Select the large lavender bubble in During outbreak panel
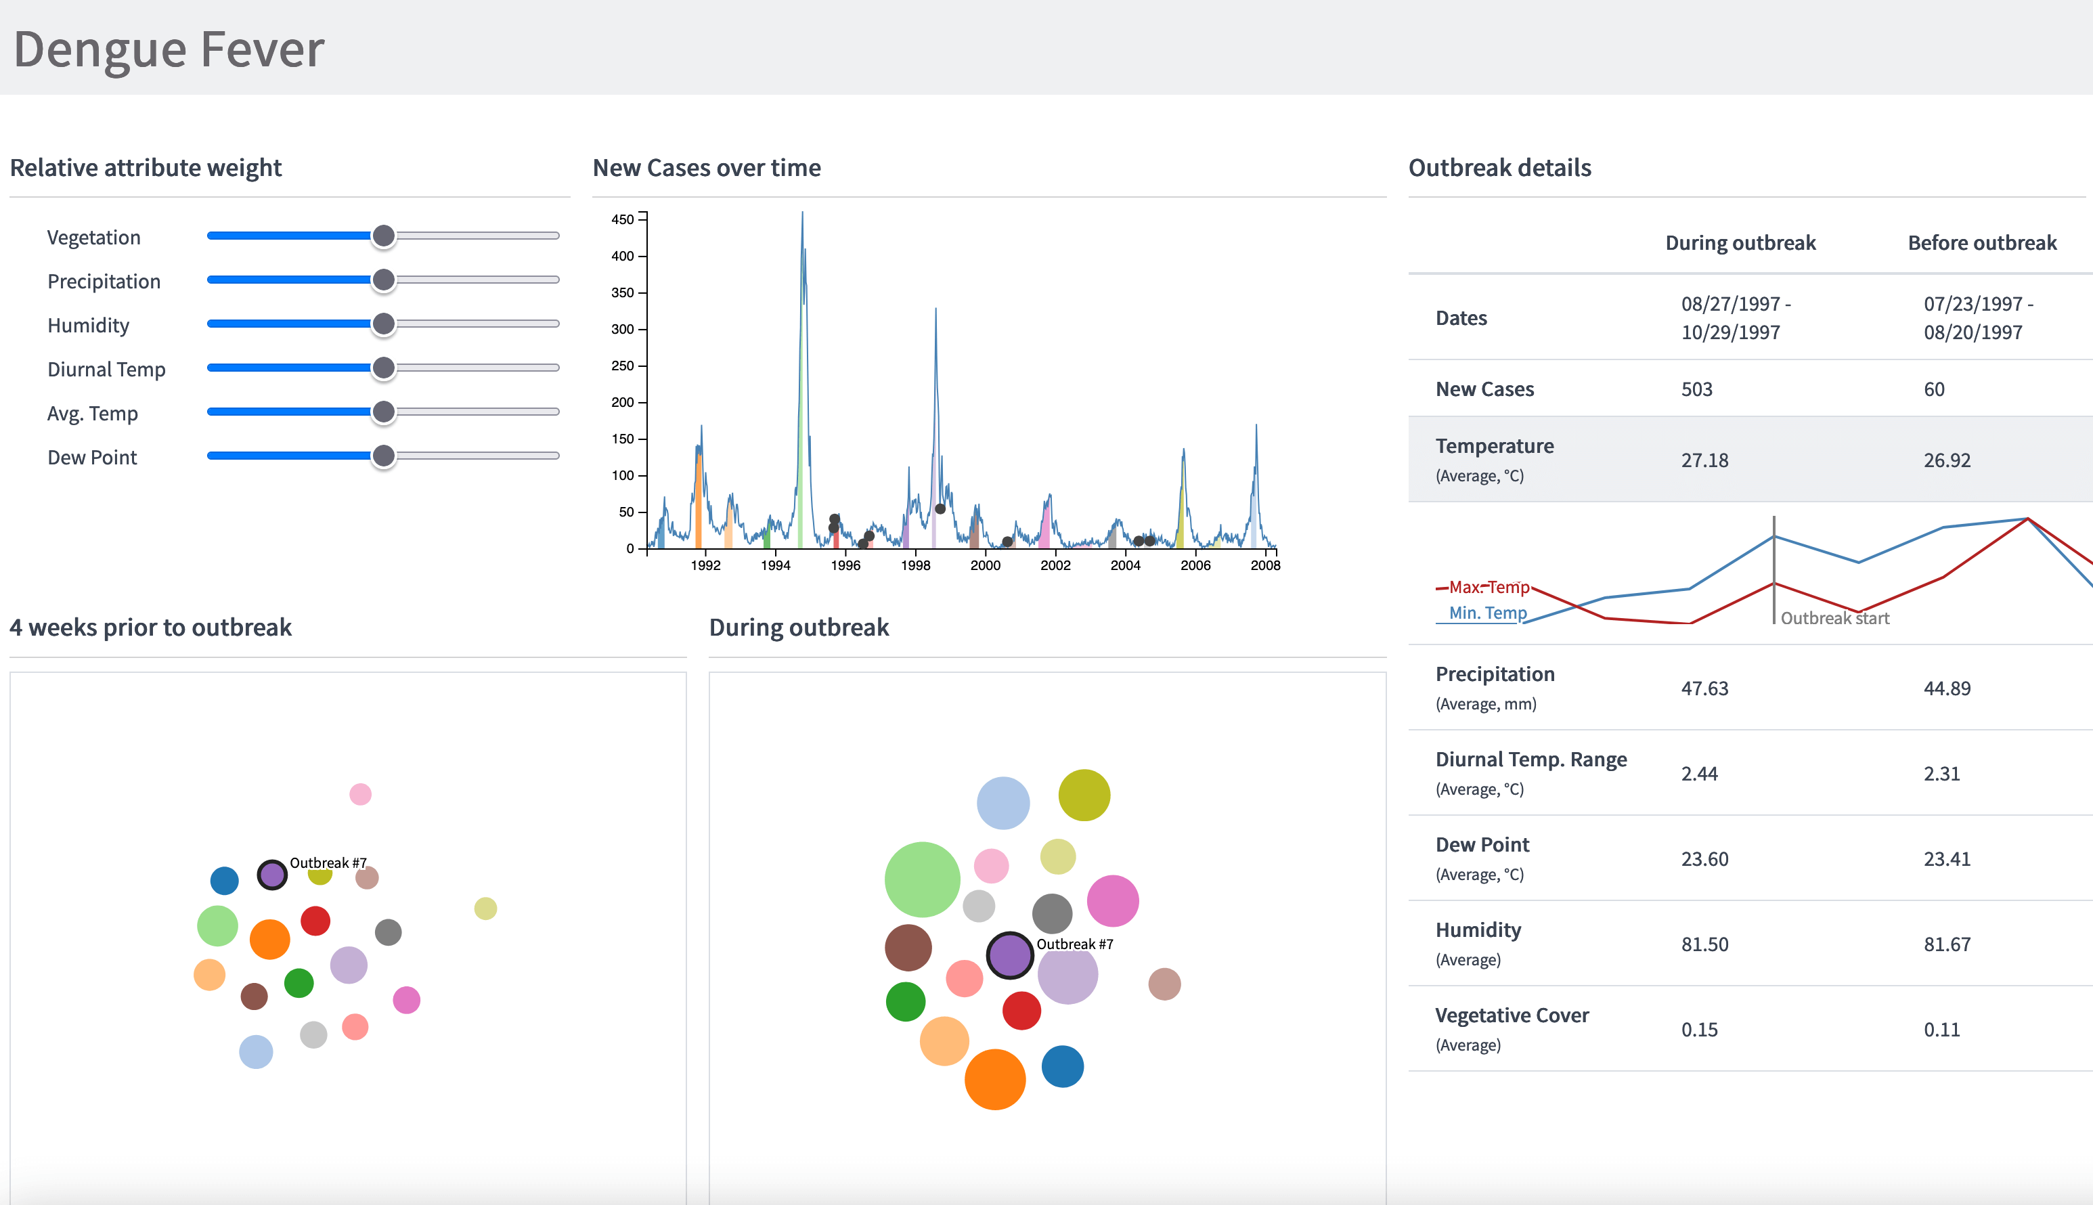This screenshot has width=2093, height=1205. pos(1068,975)
